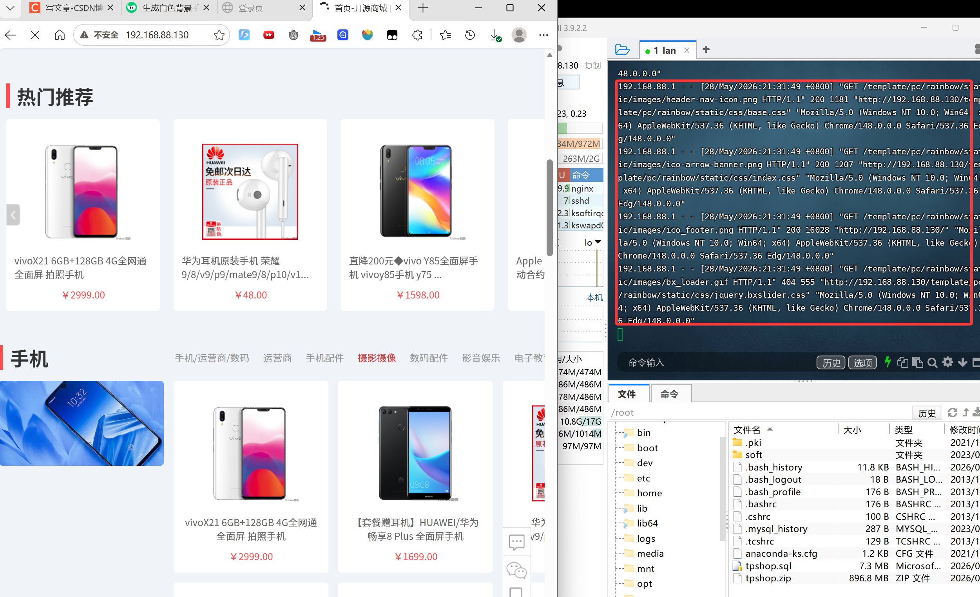The height and width of the screenshot is (597, 980).
Task: Go back in the Edge browser
Action: [x=11, y=35]
